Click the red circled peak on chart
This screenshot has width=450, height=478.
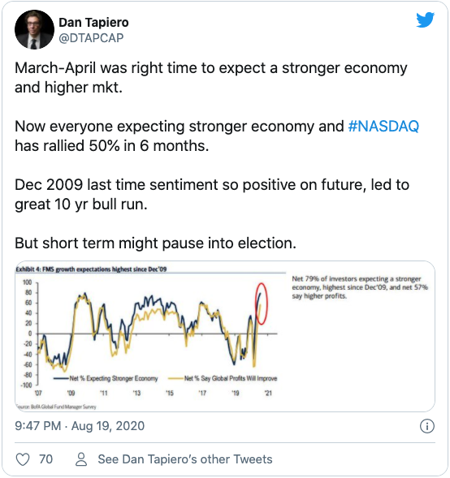(x=262, y=304)
